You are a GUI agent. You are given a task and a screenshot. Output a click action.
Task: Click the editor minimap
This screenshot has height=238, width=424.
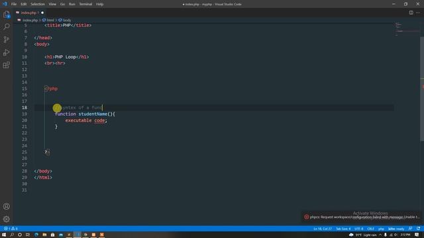tap(407, 30)
